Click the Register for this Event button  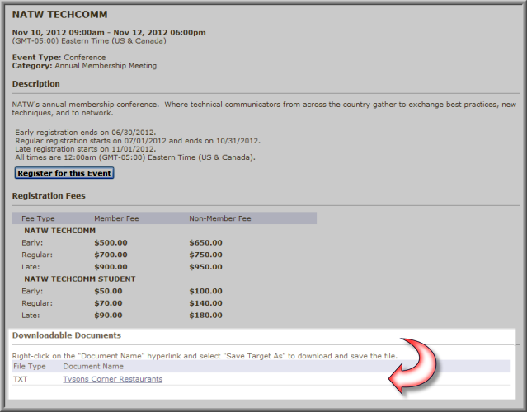pos(64,173)
